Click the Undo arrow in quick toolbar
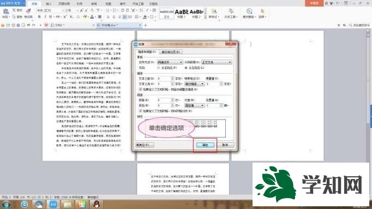The width and height of the screenshot is (372, 209). [28, 25]
